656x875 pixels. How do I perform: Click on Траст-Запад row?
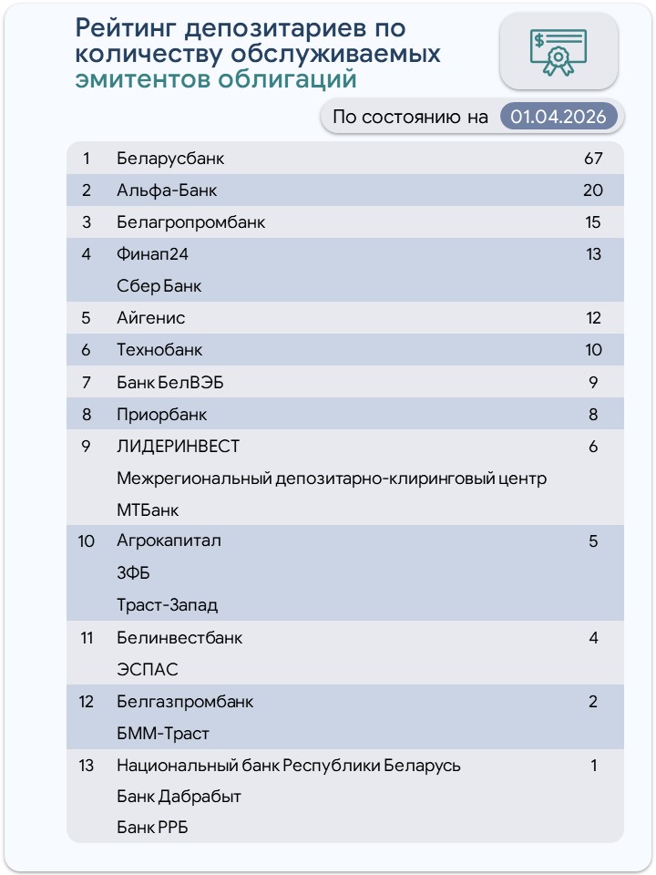(x=167, y=605)
